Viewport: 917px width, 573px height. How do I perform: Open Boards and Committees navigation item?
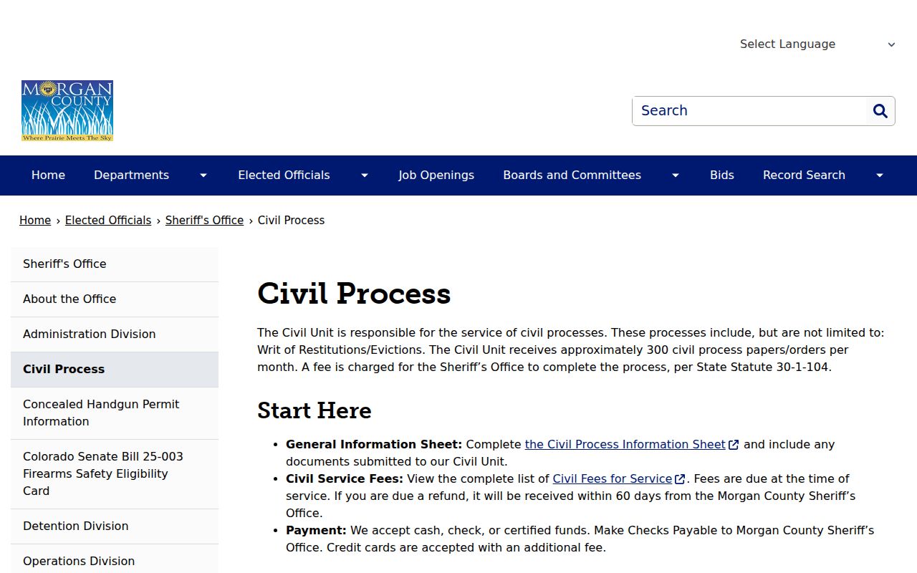[572, 175]
